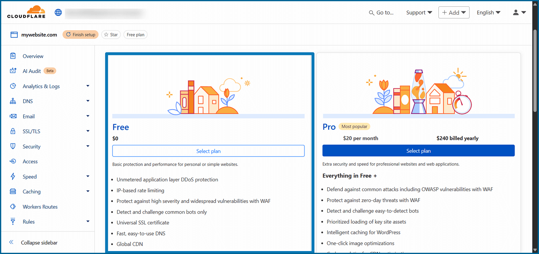Open AI Audit in the sidebar
The image size is (539, 254).
click(32, 71)
